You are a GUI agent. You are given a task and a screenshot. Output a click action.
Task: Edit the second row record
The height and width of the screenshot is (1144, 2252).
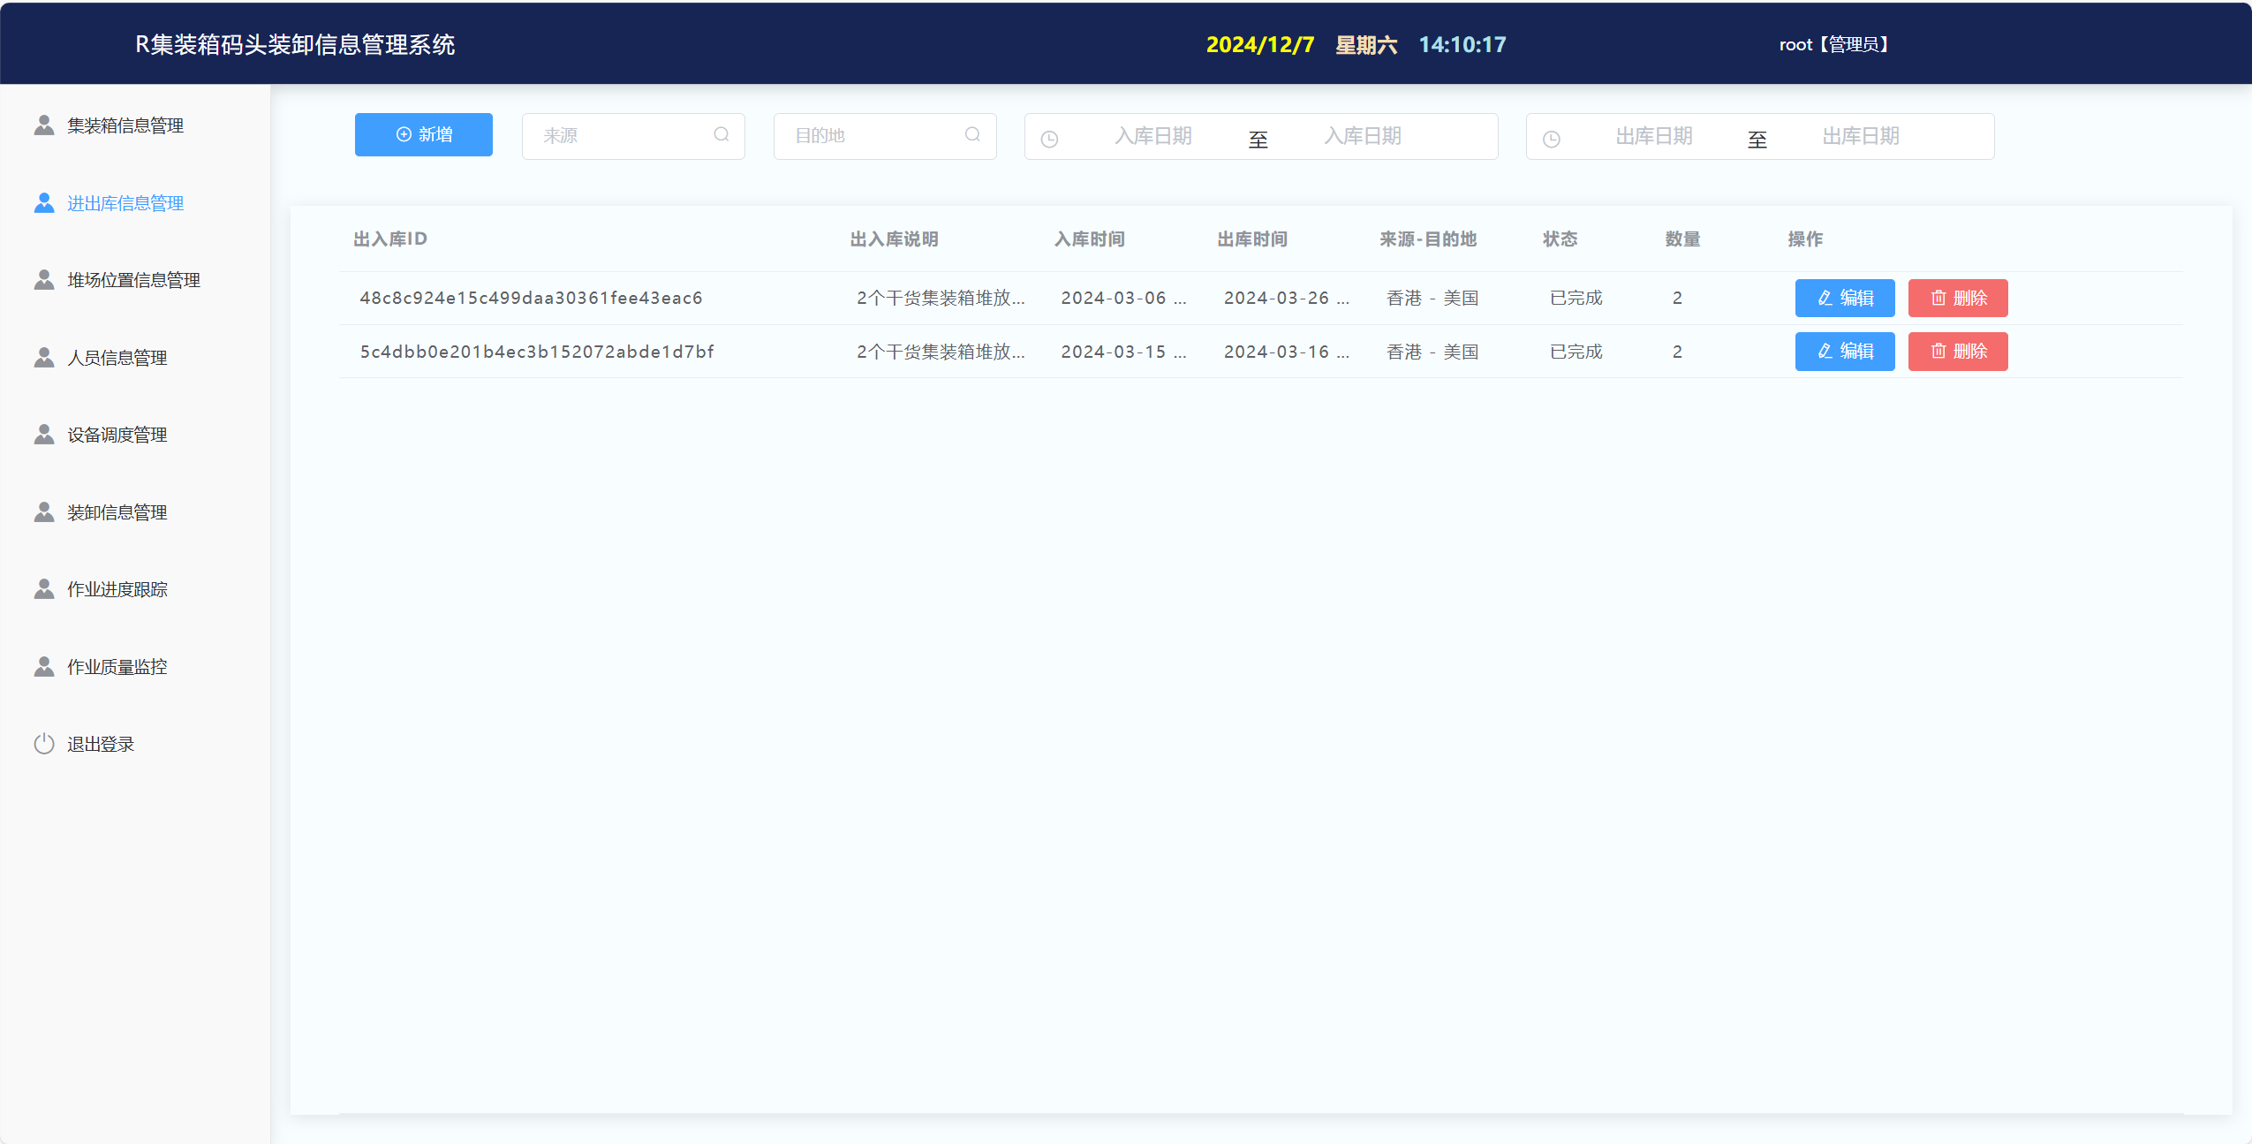(x=1844, y=352)
